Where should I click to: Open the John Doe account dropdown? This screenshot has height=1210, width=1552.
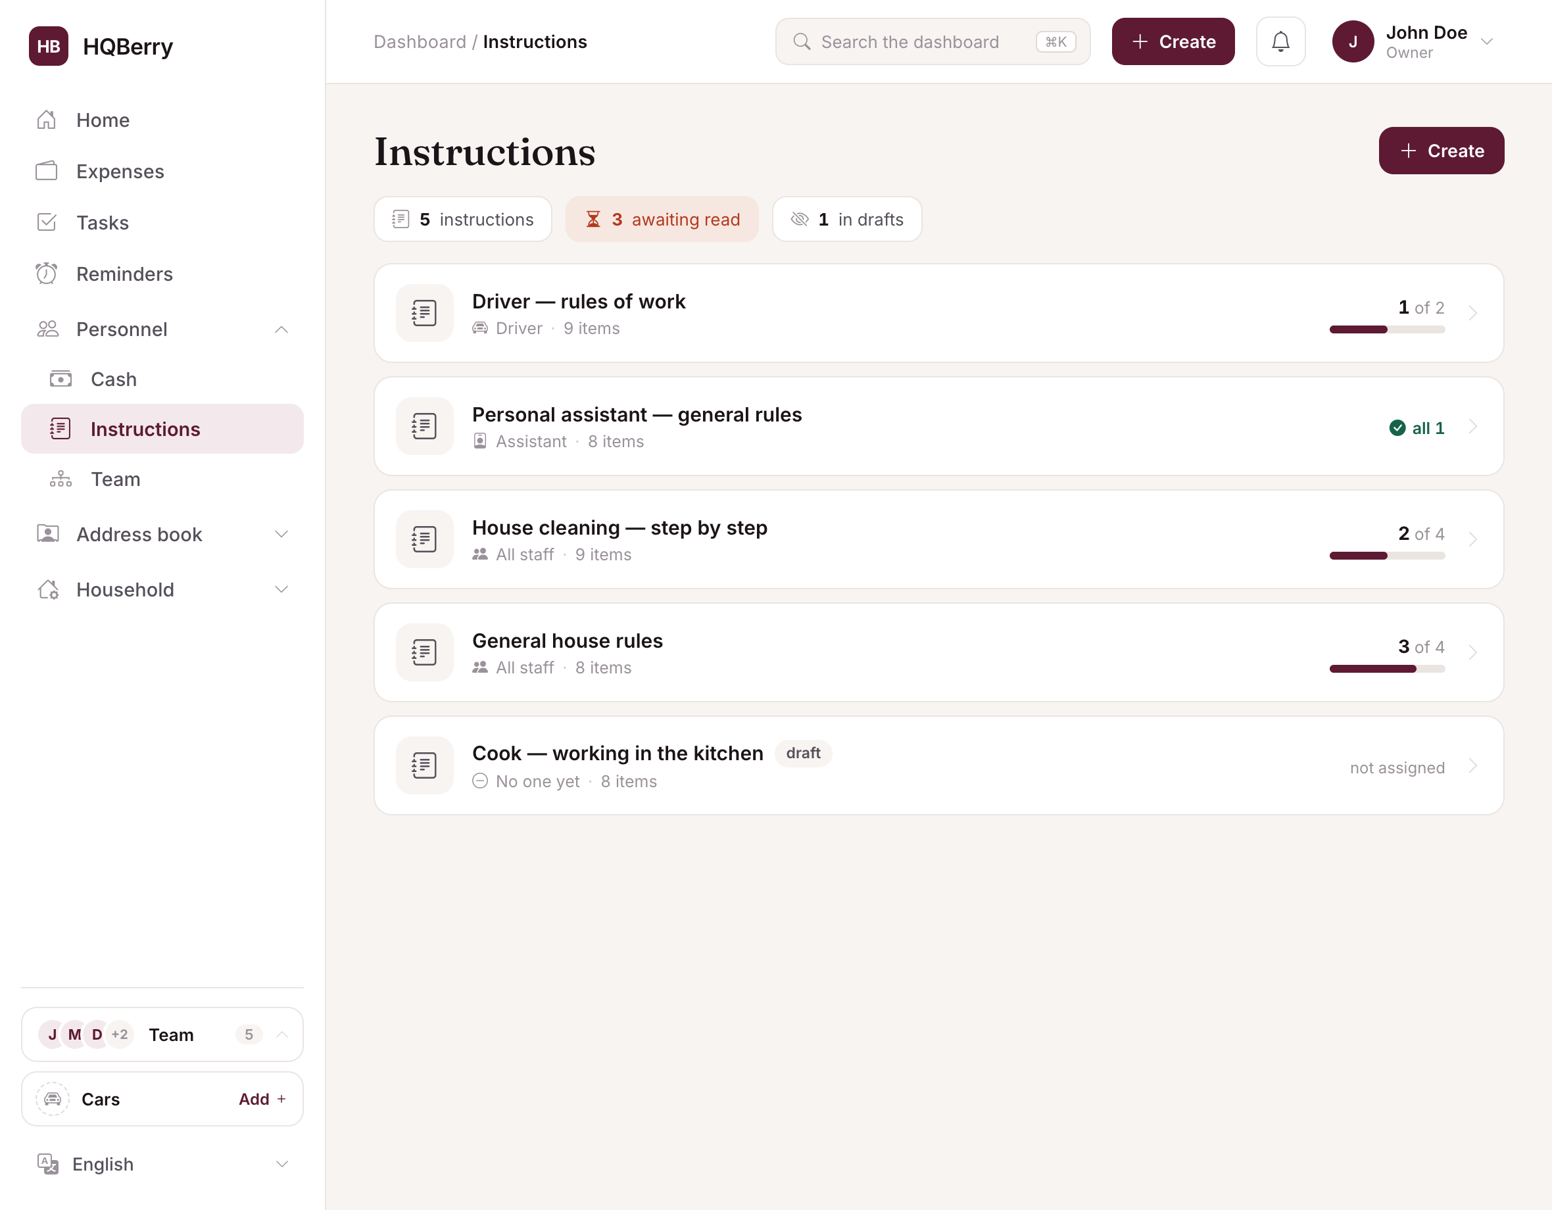point(1486,42)
